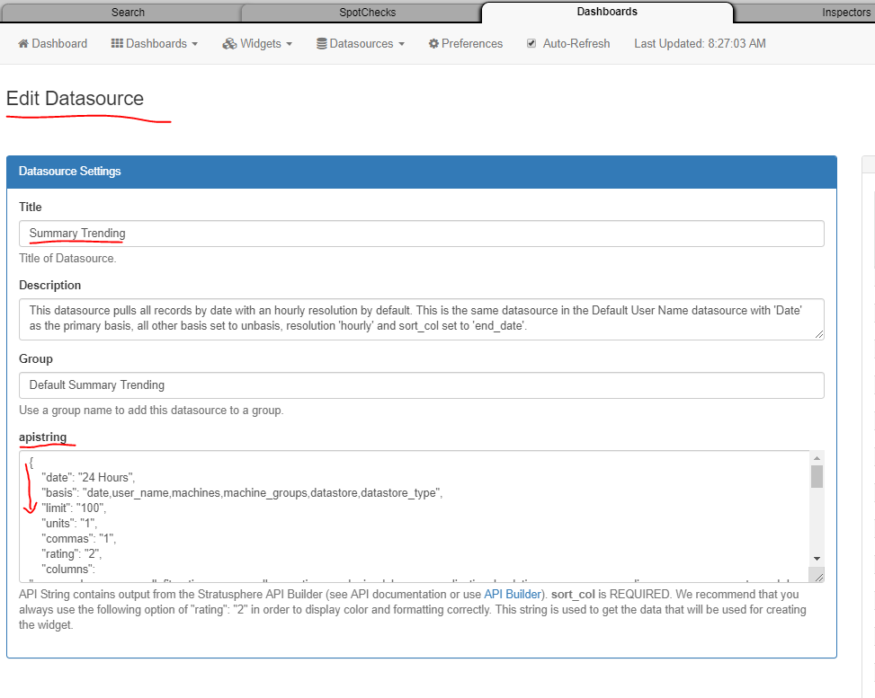Click the "units": "1" line
Screen dimensions: 875x698
click(x=69, y=523)
